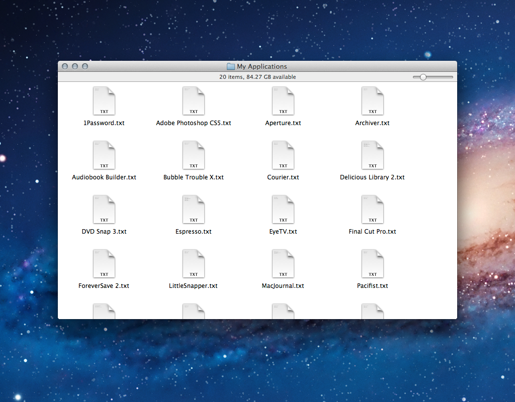
Task: Select the EyeTV.txt filename label
Action: coord(283,232)
